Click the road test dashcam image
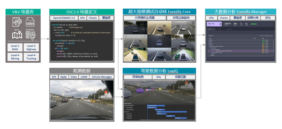The height and width of the screenshot is (129, 282). (x=82, y=100)
